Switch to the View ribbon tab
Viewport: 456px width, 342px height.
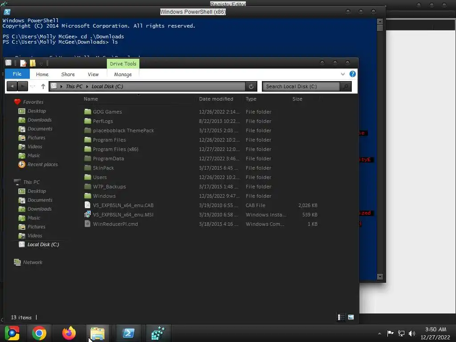pyautogui.click(x=93, y=74)
